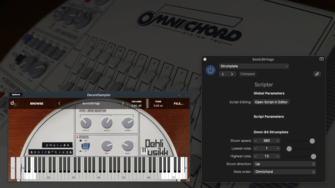This screenshot has width=335, height=188.
Task: Decrease Highest note with down arrow
Action: click(x=256, y=156)
